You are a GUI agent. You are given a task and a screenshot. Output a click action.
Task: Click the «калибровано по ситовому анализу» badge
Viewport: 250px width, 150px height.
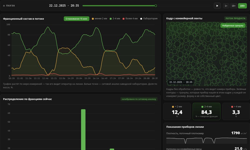pos(139,99)
